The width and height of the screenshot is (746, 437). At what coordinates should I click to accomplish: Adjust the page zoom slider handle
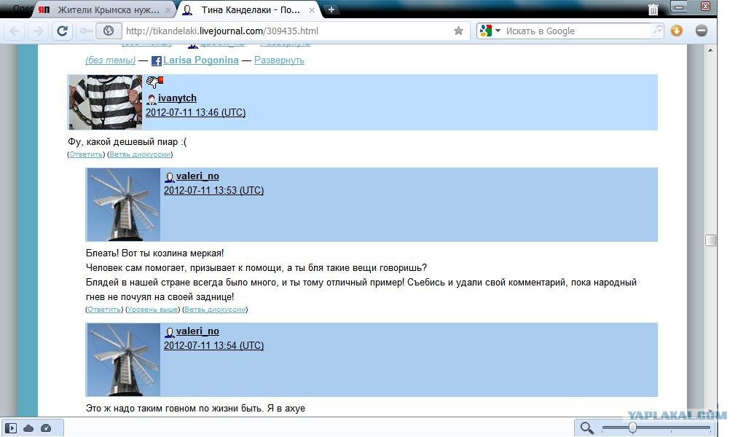pyautogui.click(x=632, y=428)
